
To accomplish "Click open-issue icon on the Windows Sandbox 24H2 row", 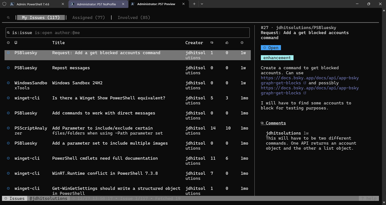I will coord(8,83).
